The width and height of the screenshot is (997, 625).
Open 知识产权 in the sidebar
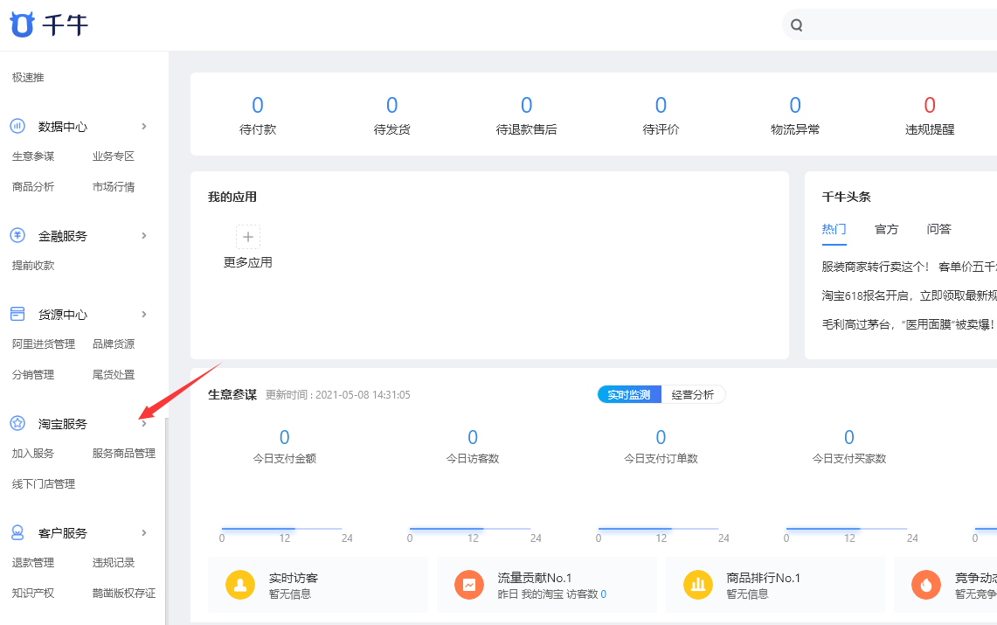tap(33, 594)
